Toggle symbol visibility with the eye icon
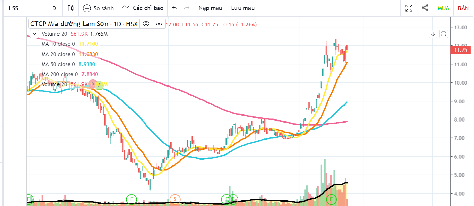474x206 pixels. 146,24
